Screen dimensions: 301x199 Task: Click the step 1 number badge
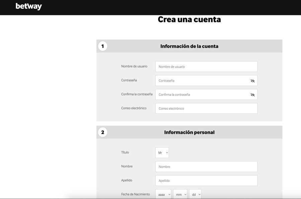click(103, 46)
